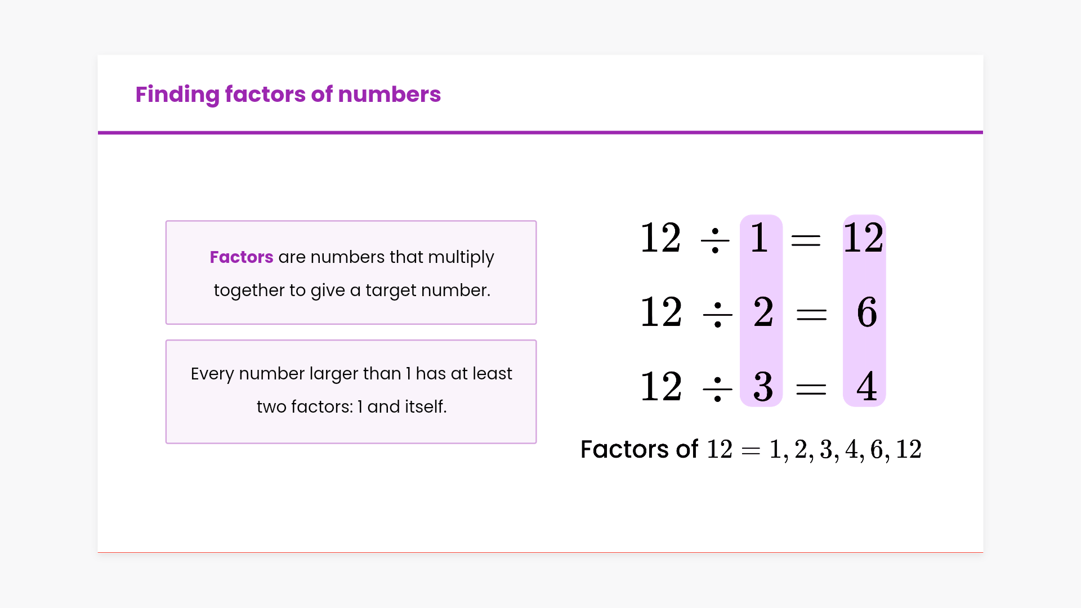Click the "Finding factors of numbers" slide title
1081x608 pixels.
[x=288, y=94]
